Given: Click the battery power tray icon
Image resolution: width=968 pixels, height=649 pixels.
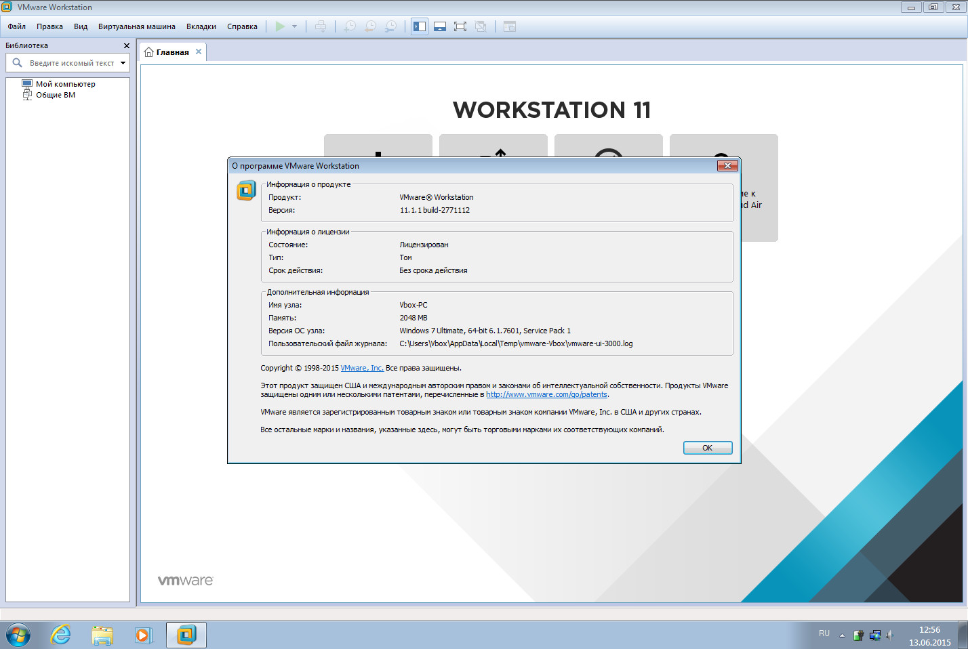Looking at the screenshot, I should pos(858,635).
